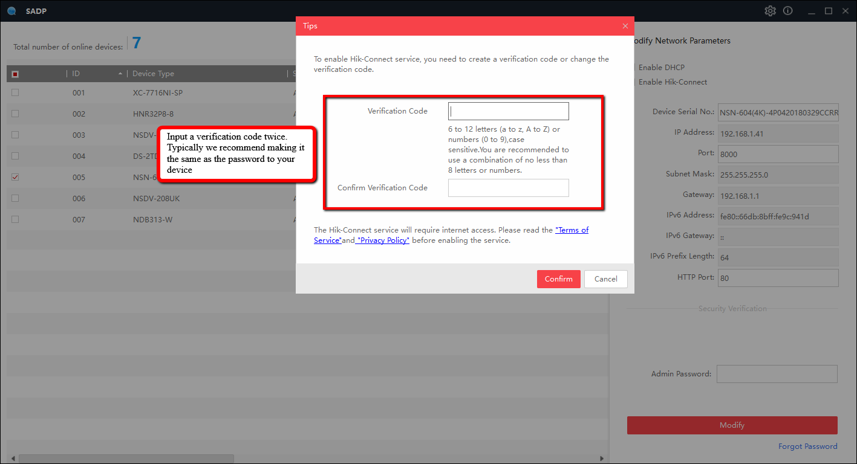Open the info icon in the title bar
Viewport: 857px width, 464px height.
787,11
